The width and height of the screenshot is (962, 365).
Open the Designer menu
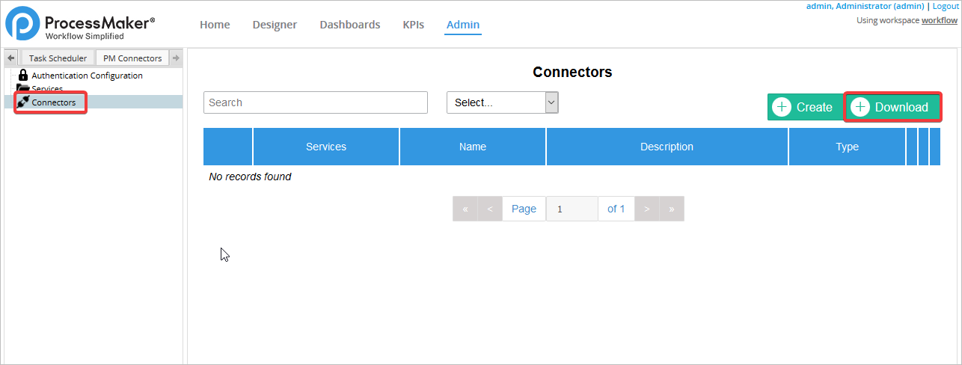[275, 25]
